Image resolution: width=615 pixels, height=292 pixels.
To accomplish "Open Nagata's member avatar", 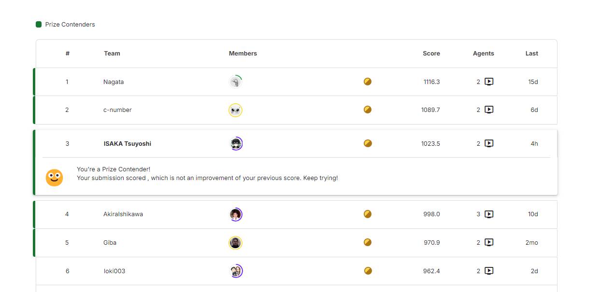I will point(235,82).
